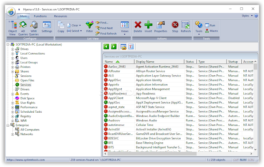Click Find Refresh in the ribbon
This screenshot has width=264, height=167.
pyautogui.click(x=106, y=33)
